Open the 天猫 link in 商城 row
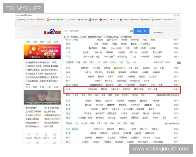Screen dimensions: 196x157 96,44
